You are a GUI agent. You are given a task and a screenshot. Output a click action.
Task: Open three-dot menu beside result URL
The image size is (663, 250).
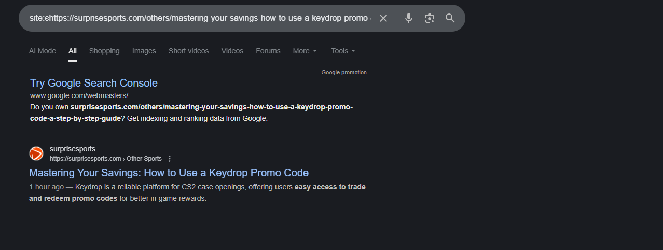(170, 159)
